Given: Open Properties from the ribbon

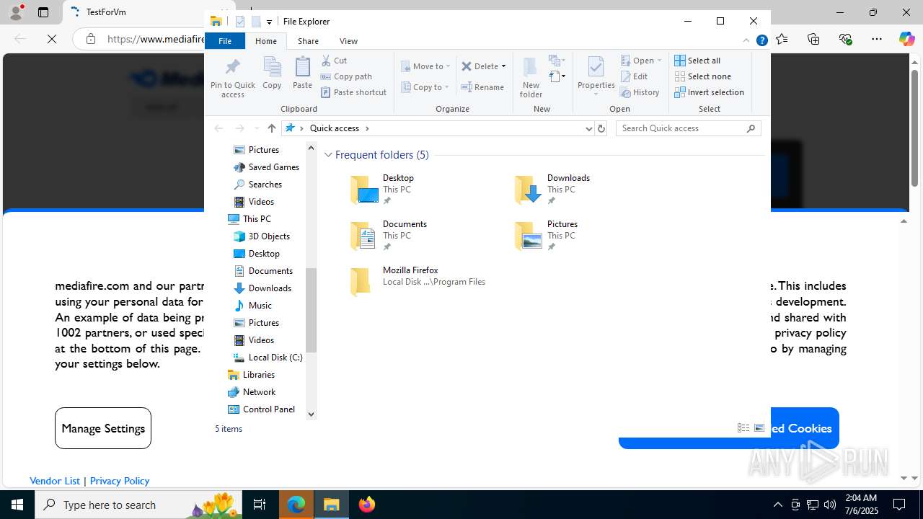Looking at the screenshot, I should [596, 77].
